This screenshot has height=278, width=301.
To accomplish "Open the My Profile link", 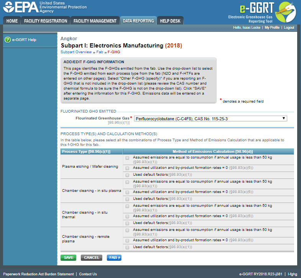I will click(272, 28).
